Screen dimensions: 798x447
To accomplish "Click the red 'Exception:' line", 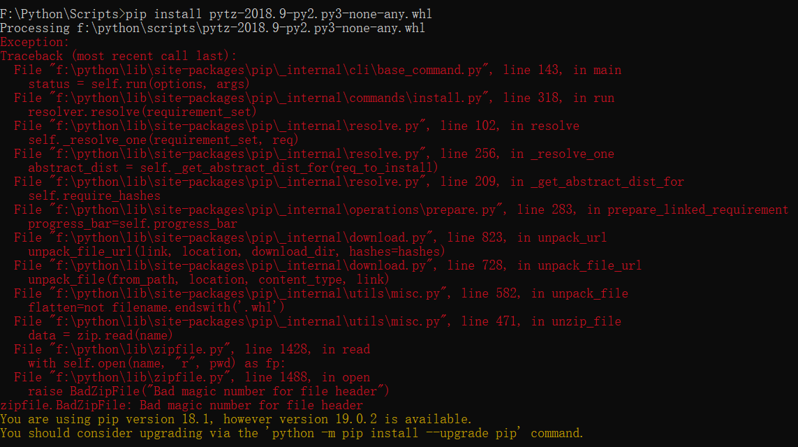I will click(35, 42).
